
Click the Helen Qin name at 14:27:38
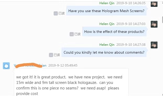point(107,45)
